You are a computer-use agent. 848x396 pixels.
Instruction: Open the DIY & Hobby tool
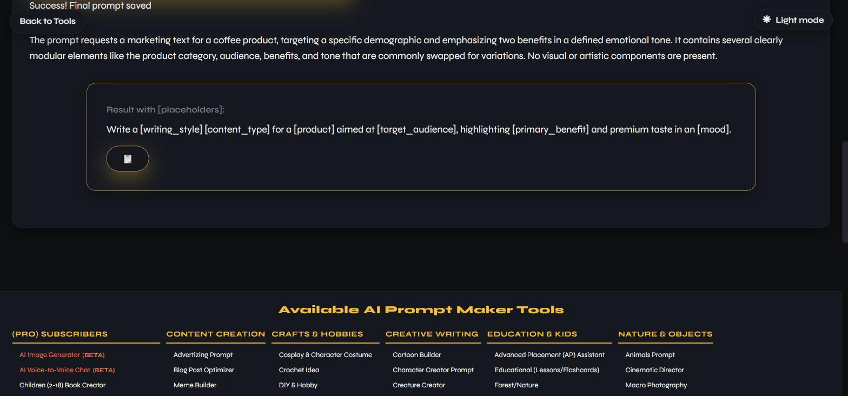[x=298, y=385]
